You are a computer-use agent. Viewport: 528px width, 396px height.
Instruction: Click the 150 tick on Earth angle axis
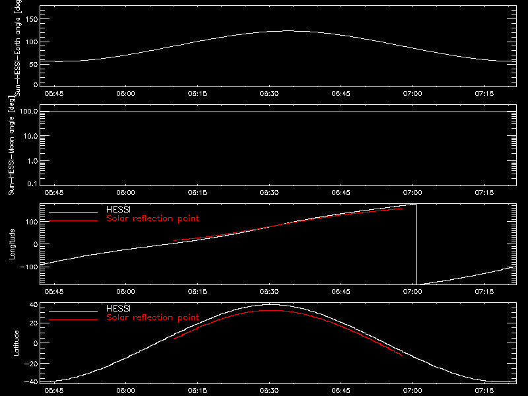32,19
